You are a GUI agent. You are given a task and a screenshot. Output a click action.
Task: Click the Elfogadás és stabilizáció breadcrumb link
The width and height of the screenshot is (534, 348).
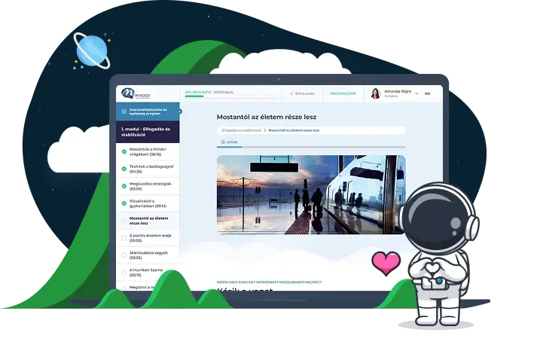pos(242,130)
